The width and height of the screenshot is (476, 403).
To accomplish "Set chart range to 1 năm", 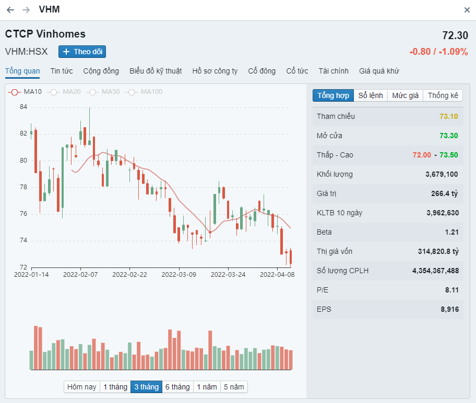I will [x=207, y=387].
